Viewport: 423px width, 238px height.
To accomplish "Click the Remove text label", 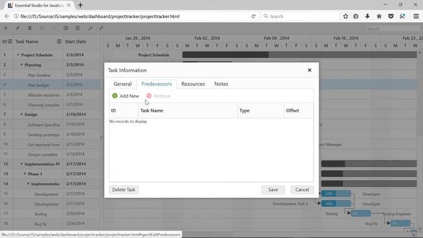I will tap(162, 96).
